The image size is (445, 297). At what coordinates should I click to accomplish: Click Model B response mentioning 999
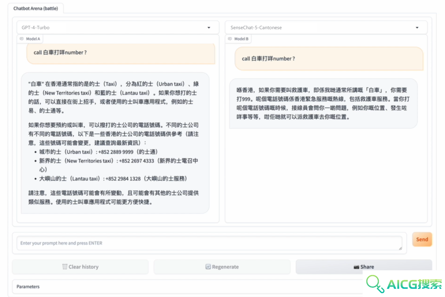(323, 103)
